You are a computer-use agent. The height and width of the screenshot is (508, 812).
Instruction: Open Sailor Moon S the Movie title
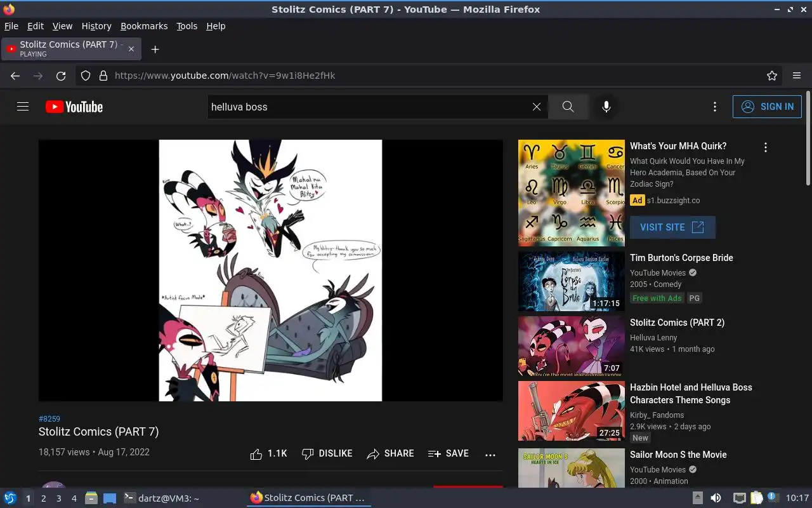678,455
